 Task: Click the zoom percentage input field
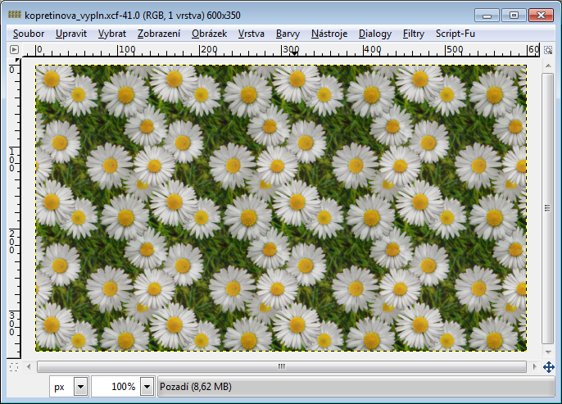[115, 386]
